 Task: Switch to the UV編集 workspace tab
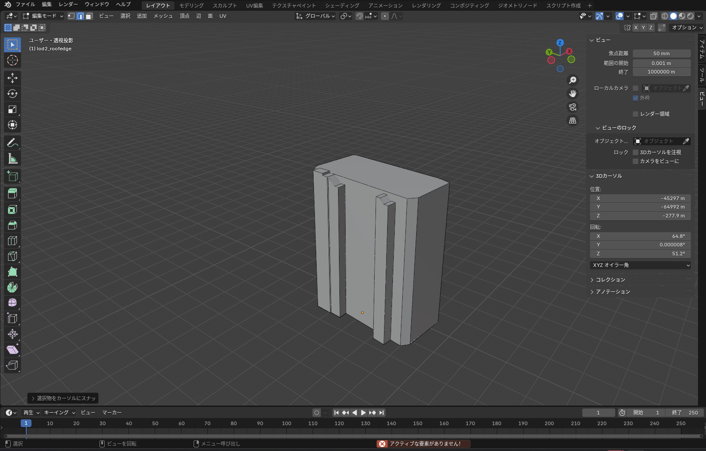click(x=254, y=5)
